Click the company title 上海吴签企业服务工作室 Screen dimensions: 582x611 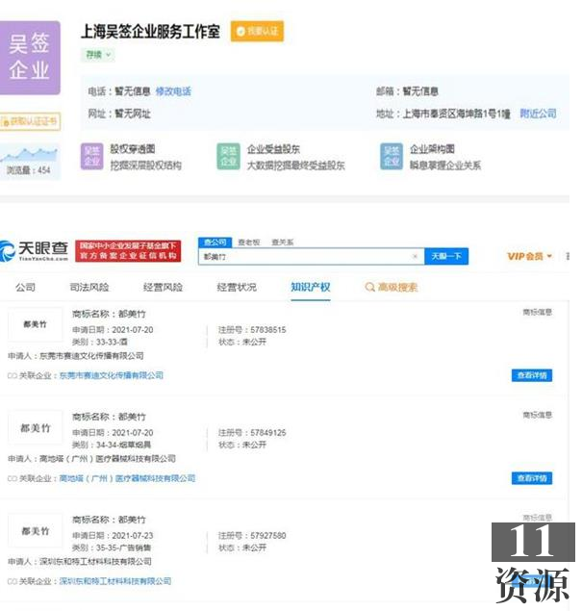[150, 32]
